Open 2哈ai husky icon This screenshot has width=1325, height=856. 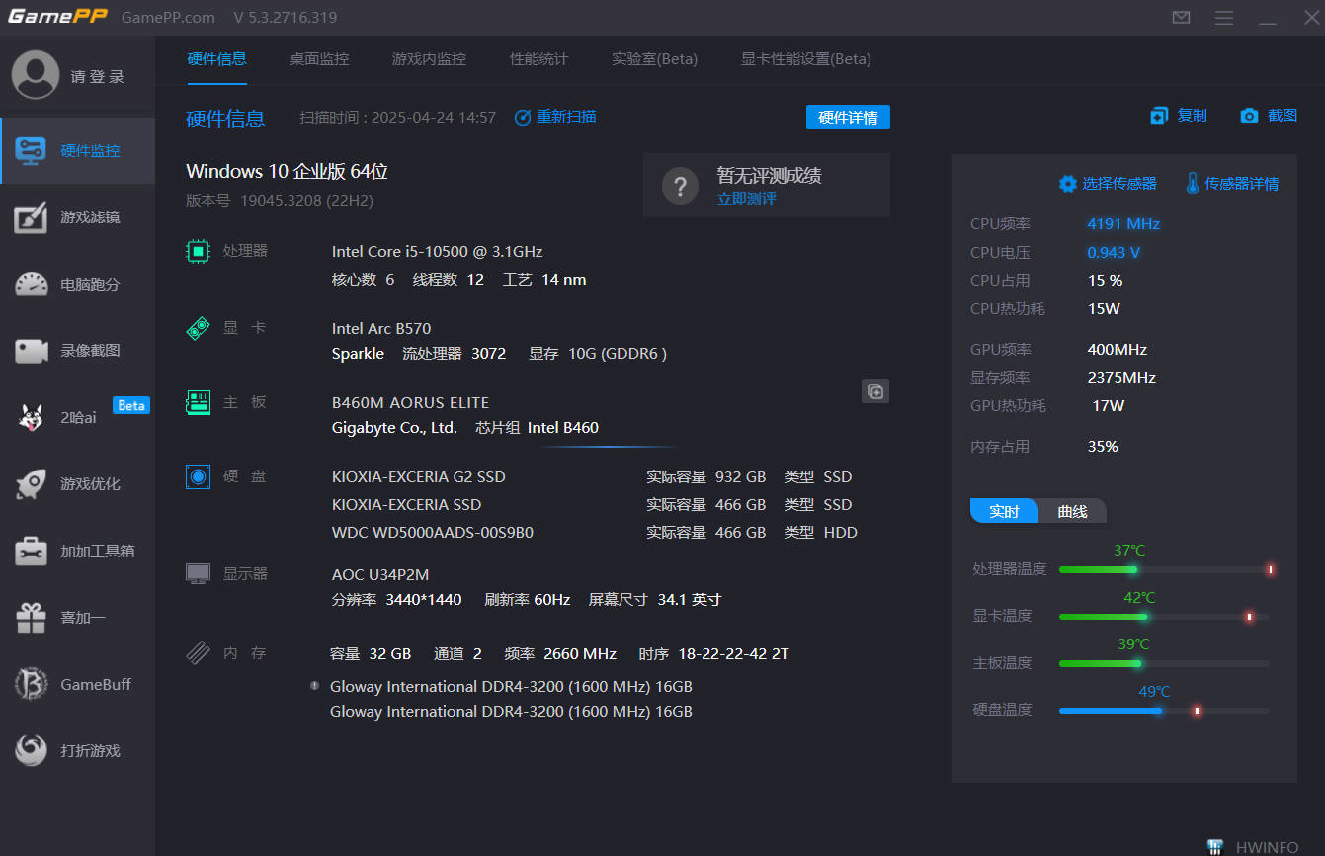point(31,417)
